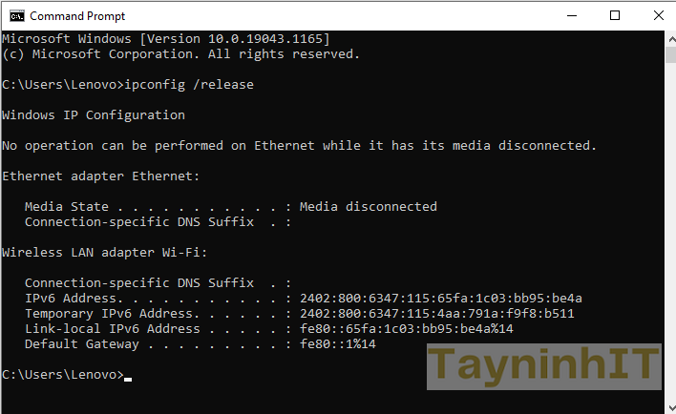Click the Temporary IPv6 Address value
The width and height of the screenshot is (676, 414).
[x=436, y=314]
